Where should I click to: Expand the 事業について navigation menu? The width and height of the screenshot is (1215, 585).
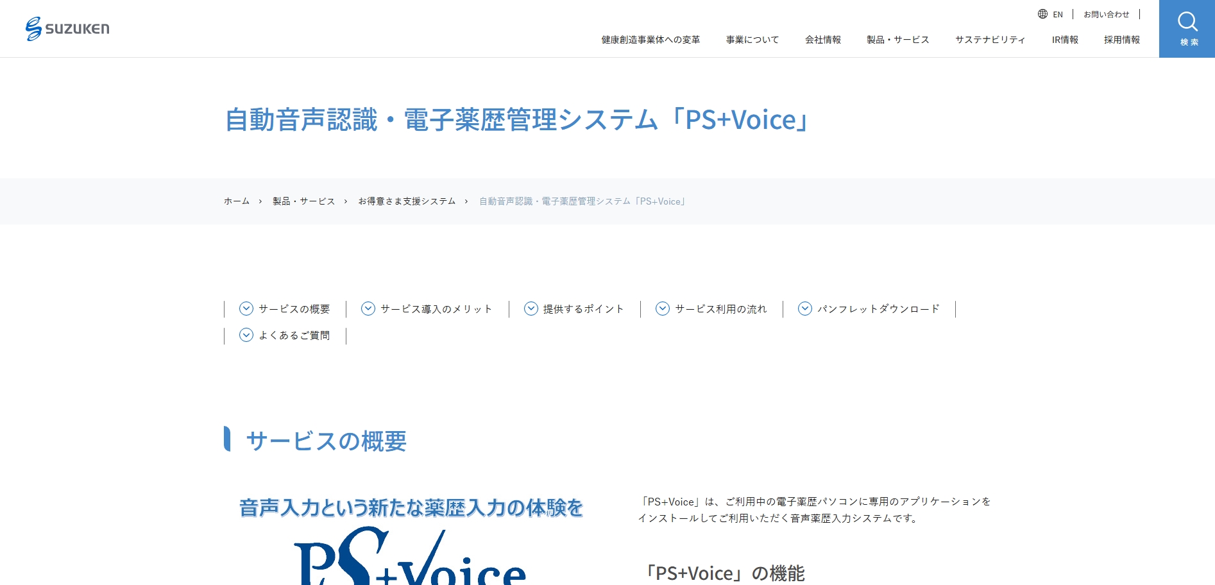(751, 39)
